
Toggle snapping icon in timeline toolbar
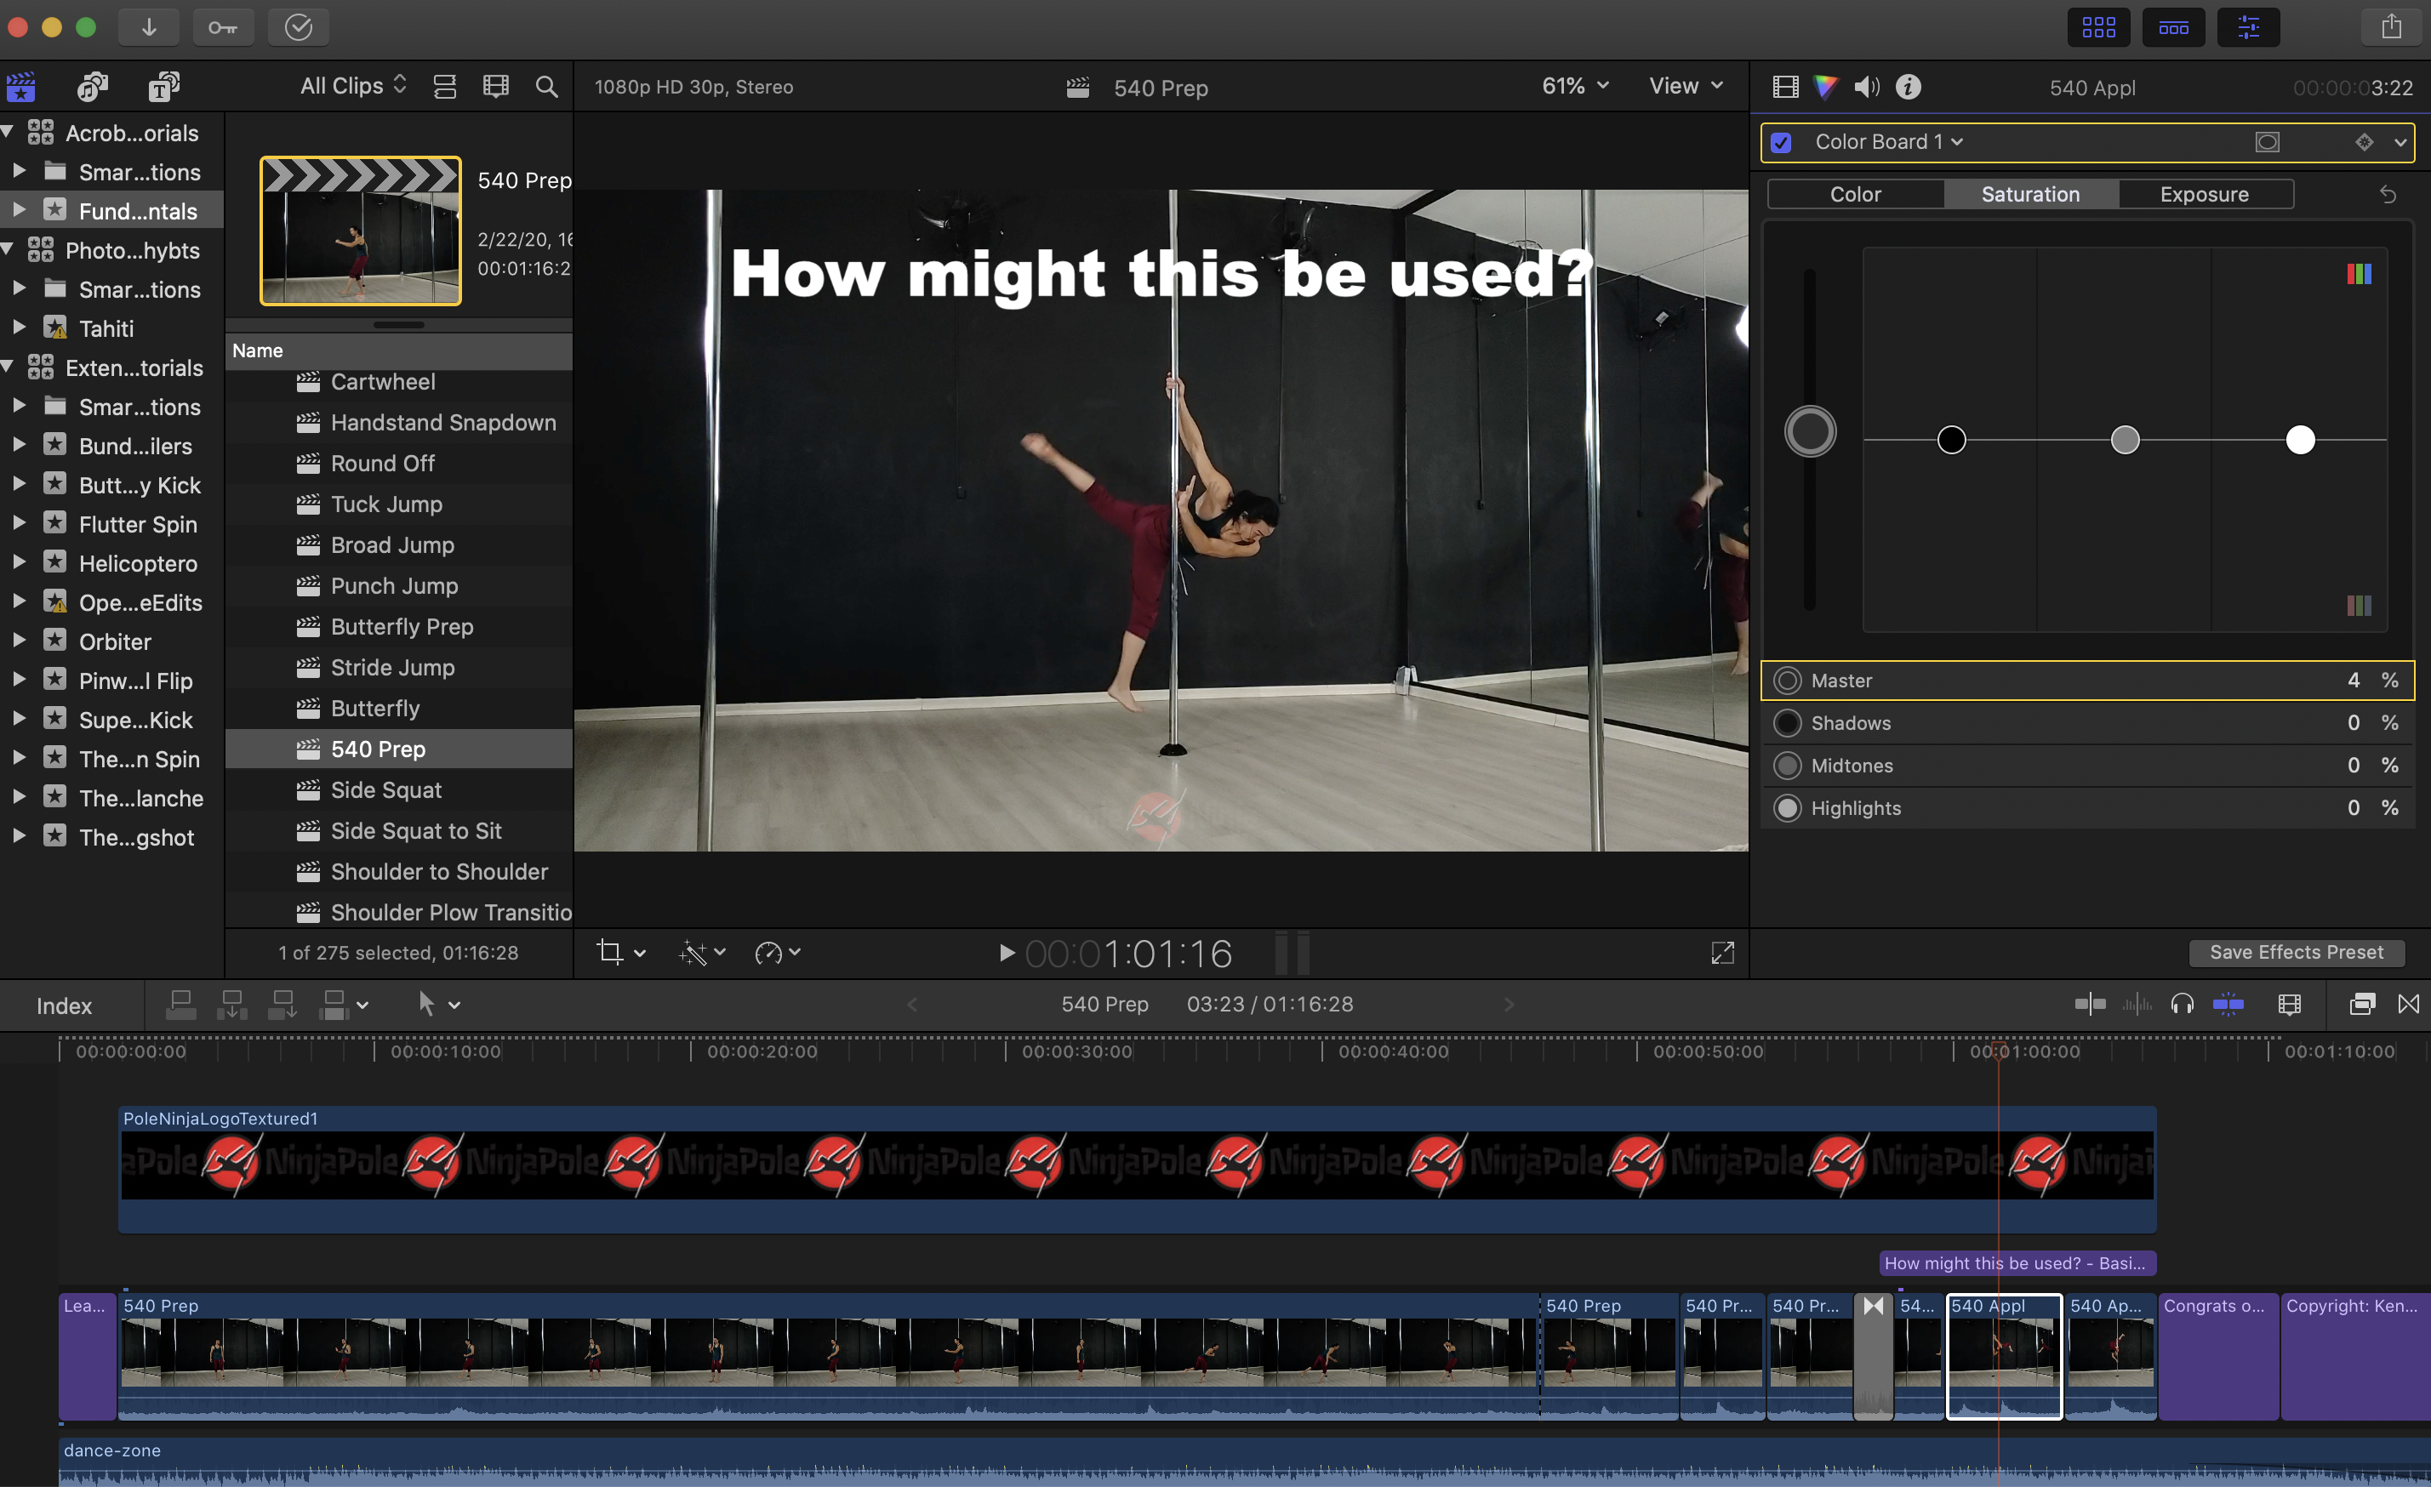pos(2228,1004)
